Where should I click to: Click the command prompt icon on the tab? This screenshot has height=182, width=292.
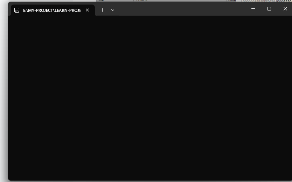pyautogui.click(x=17, y=10)
